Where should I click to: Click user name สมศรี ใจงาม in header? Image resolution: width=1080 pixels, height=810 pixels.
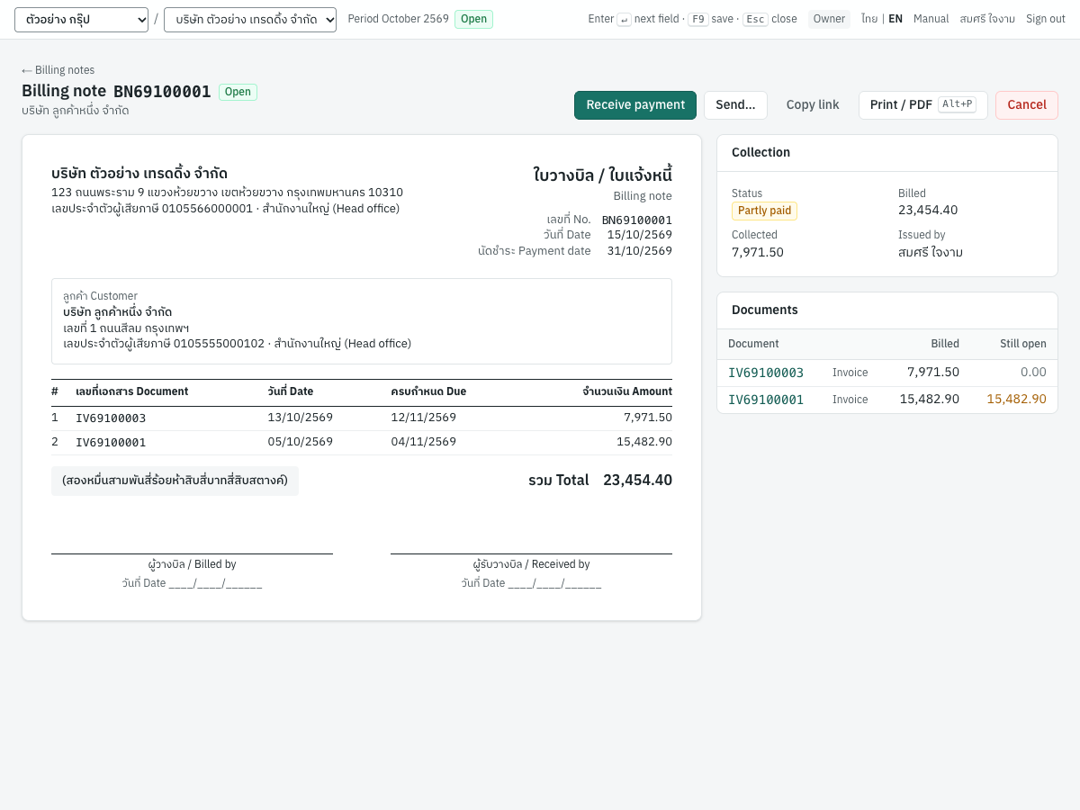(987, 19)
